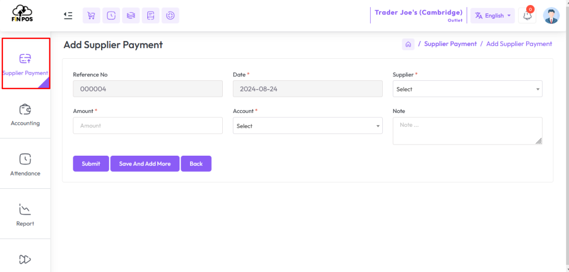Open the notification bell

(x=527, y=16)
